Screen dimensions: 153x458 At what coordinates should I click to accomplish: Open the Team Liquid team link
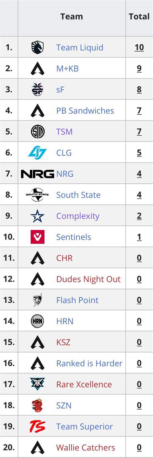[80, 48]
